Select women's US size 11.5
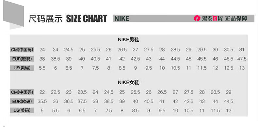Viewport: 258px width, 127px height. click(x=215, y=111)
